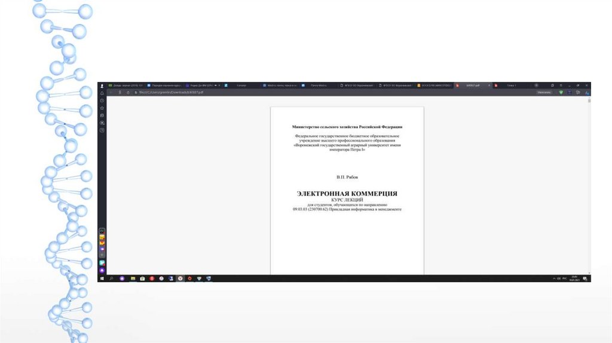
Task: Launch the Alice assistant at the sidebar bottom
Action: [102, 271]
